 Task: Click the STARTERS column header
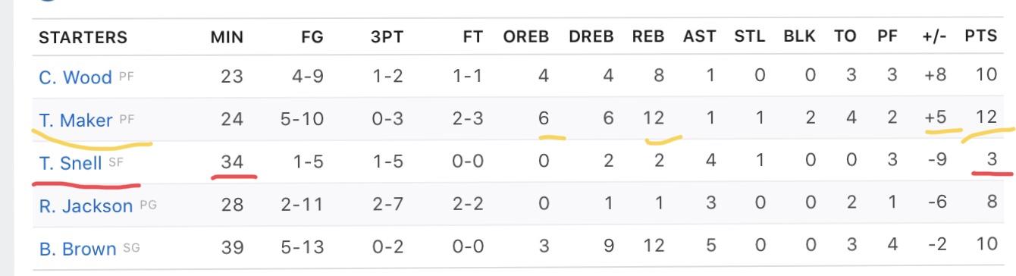point(83,38)
